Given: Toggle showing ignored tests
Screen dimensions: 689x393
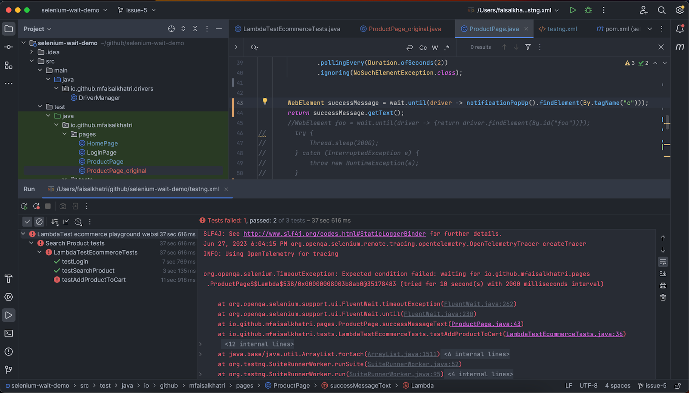Looking at the screenshot, I should (x=39, y=221).
